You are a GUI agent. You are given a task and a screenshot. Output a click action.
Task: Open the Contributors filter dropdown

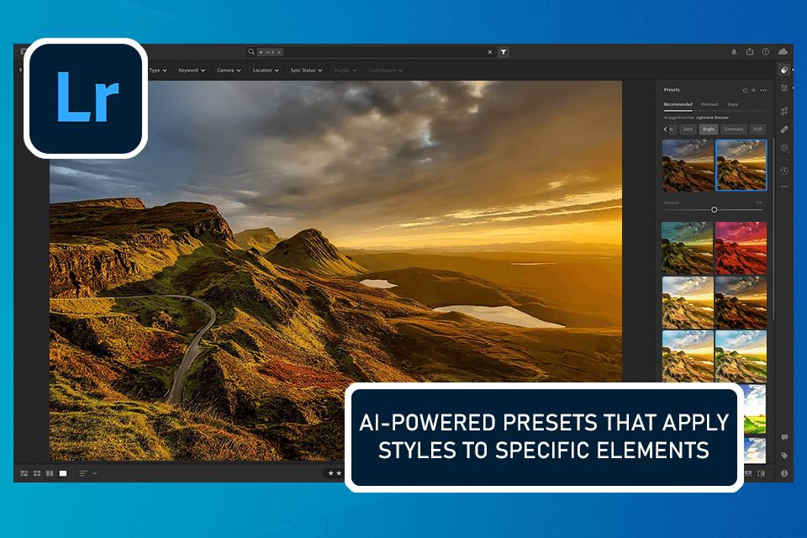pyautogui.click(x=385, y=70)
